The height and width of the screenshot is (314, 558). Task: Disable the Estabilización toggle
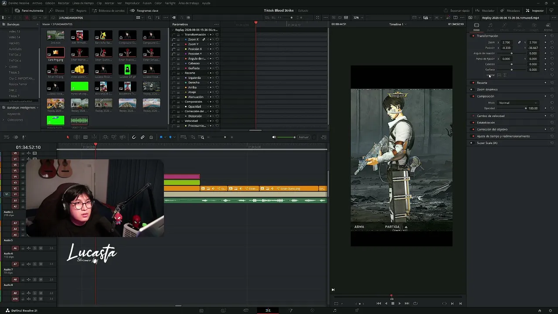(473, 123)
